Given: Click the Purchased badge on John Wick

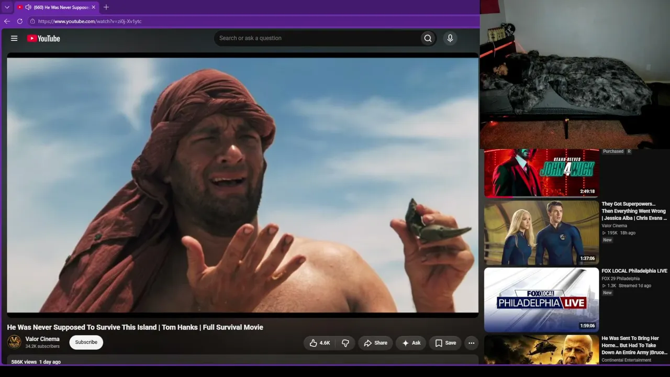Looking at the screenshot, I should click(613, 151).
